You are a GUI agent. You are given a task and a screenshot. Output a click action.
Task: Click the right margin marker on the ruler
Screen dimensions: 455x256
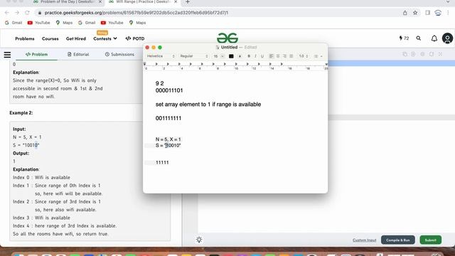tap(326, 64)
